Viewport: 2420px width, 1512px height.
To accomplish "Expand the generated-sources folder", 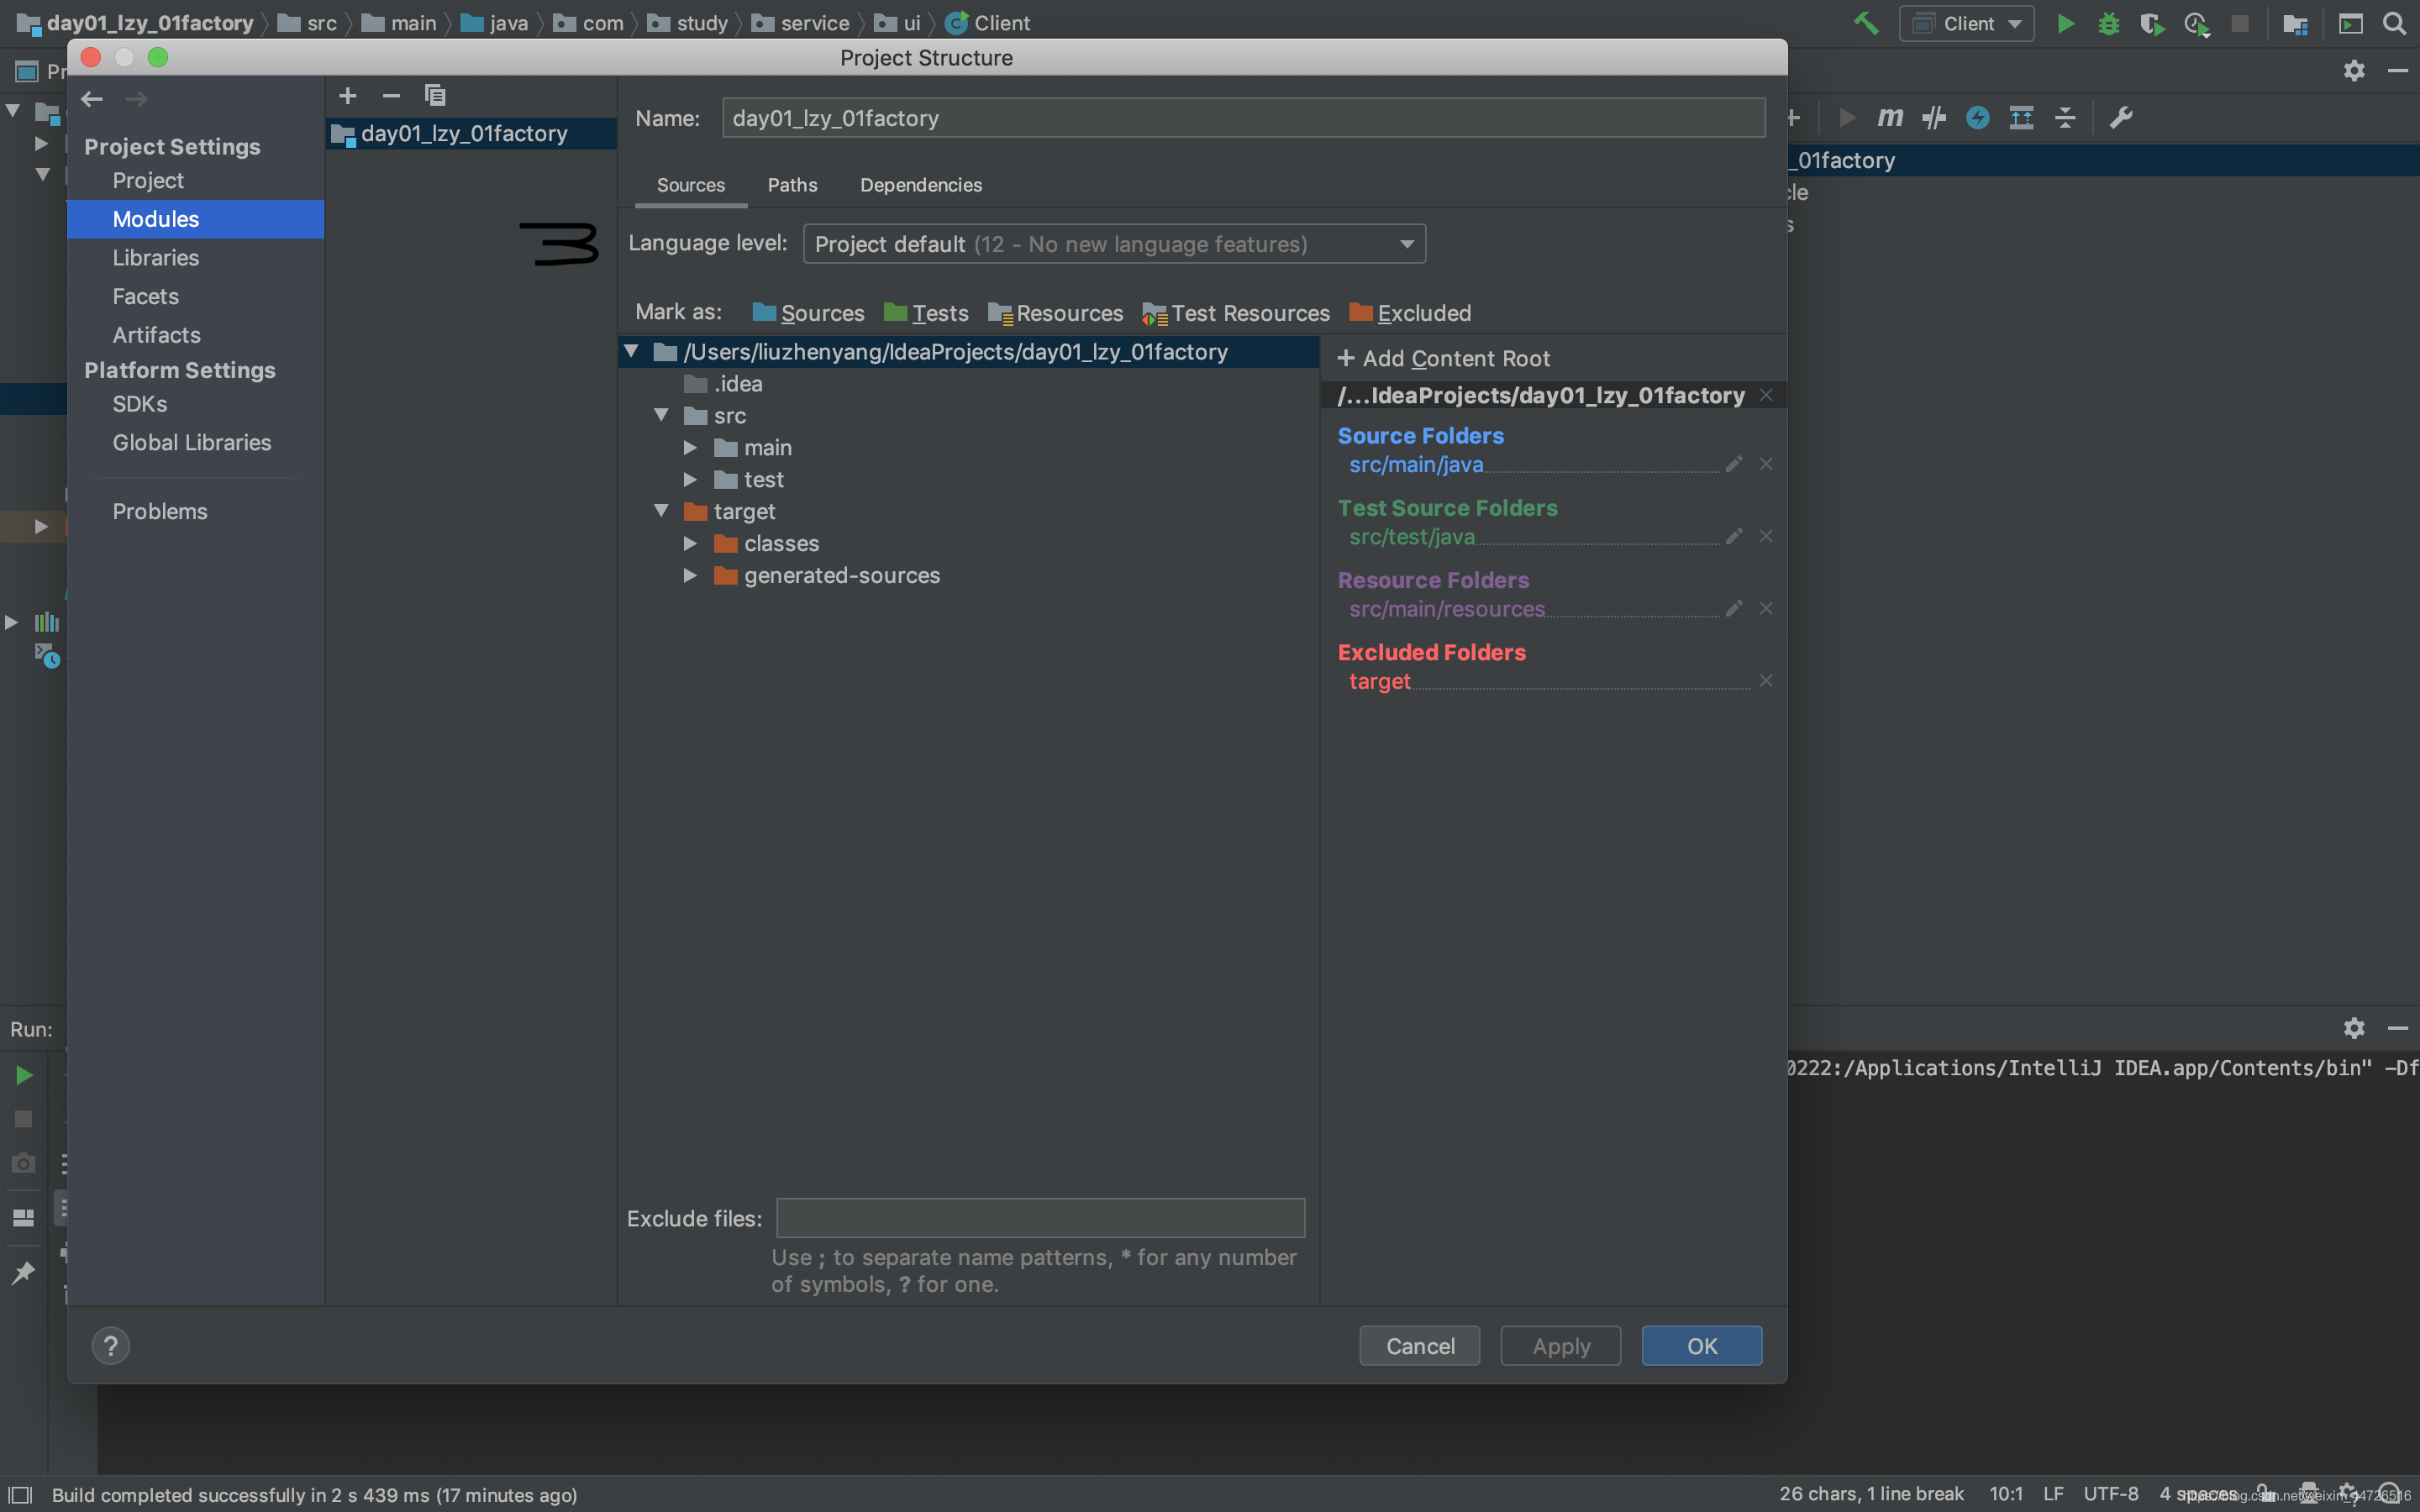I will (690, 575).
